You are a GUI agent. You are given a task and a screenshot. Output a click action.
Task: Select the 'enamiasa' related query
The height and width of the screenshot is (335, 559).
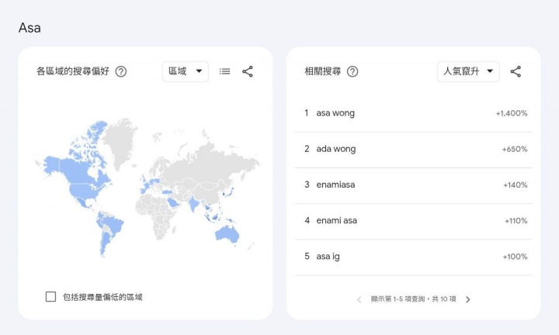(x=336, y=185)
